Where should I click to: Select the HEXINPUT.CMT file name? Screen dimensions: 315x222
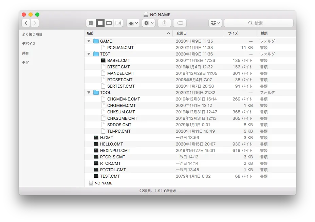point(115,150)
